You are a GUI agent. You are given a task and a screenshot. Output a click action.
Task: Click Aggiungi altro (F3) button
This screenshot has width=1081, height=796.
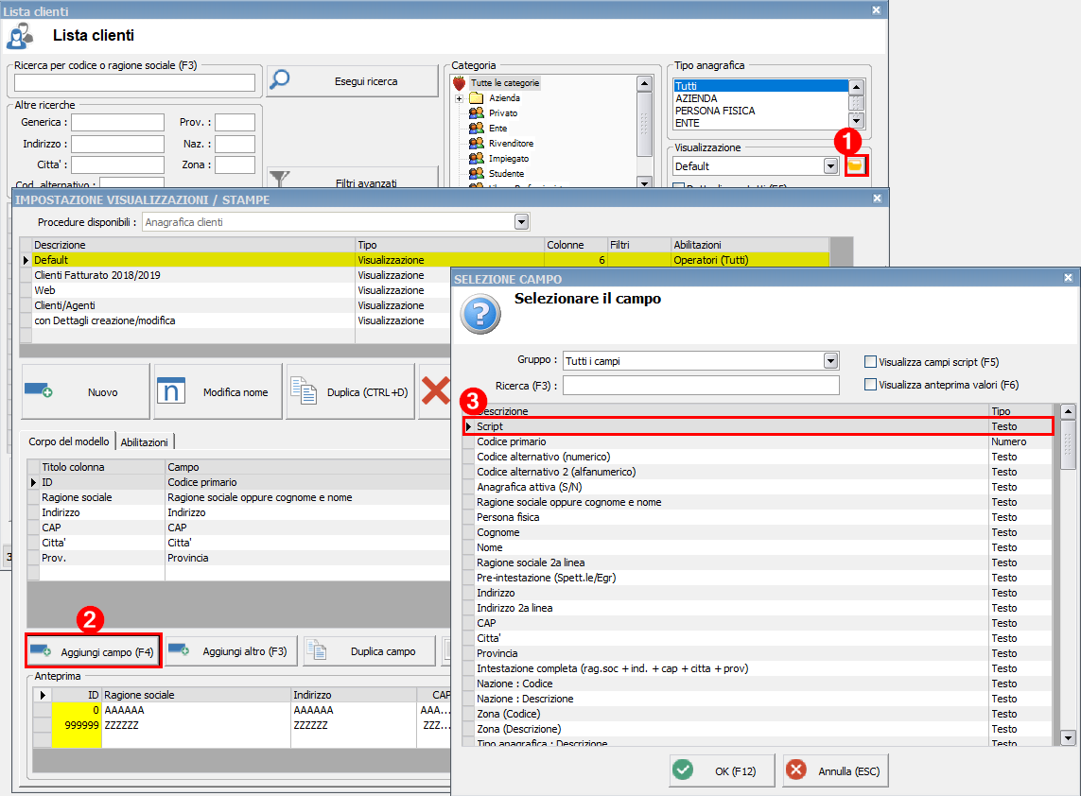coord(231,651)
